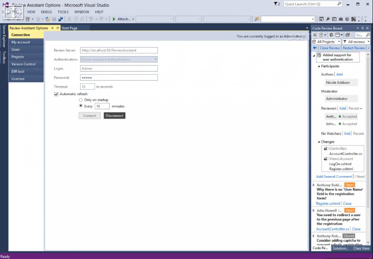Collapse the Participants section
The height and width of the screenshot is (259, 373).
(319, 66)
